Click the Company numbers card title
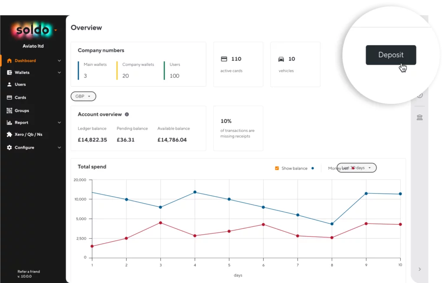444x283 pixels. (x=101, y=50)
